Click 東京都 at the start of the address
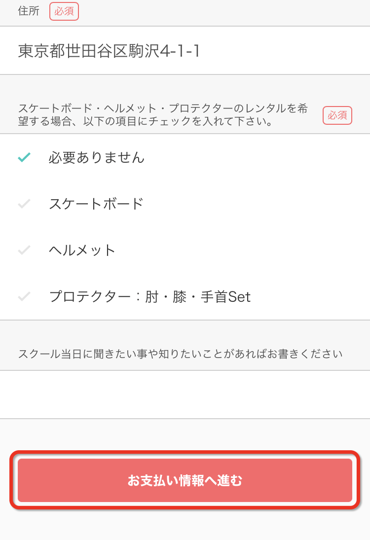Image resolution: width=370 pixels, height=540 pixels. pos(41,51)
